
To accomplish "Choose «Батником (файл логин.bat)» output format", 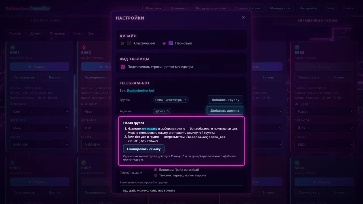I will pyautogui.click(x=155, y=170).
